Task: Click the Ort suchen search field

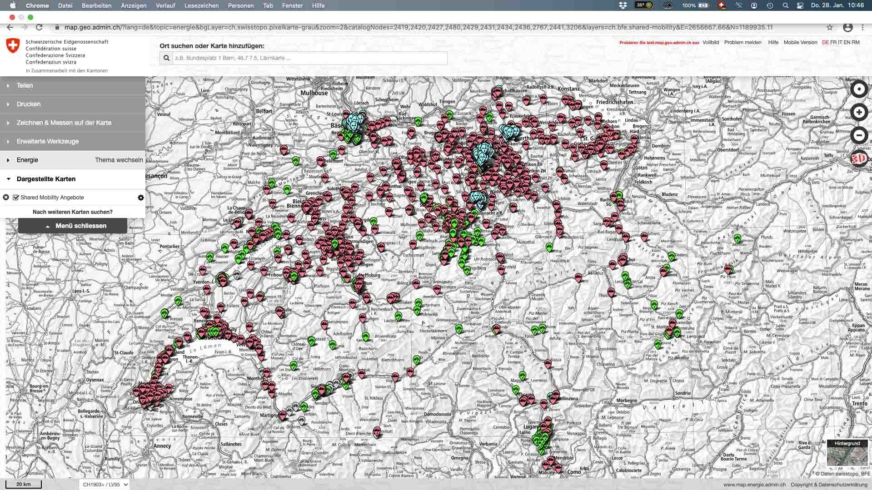Action: click(x=310, y=58)
